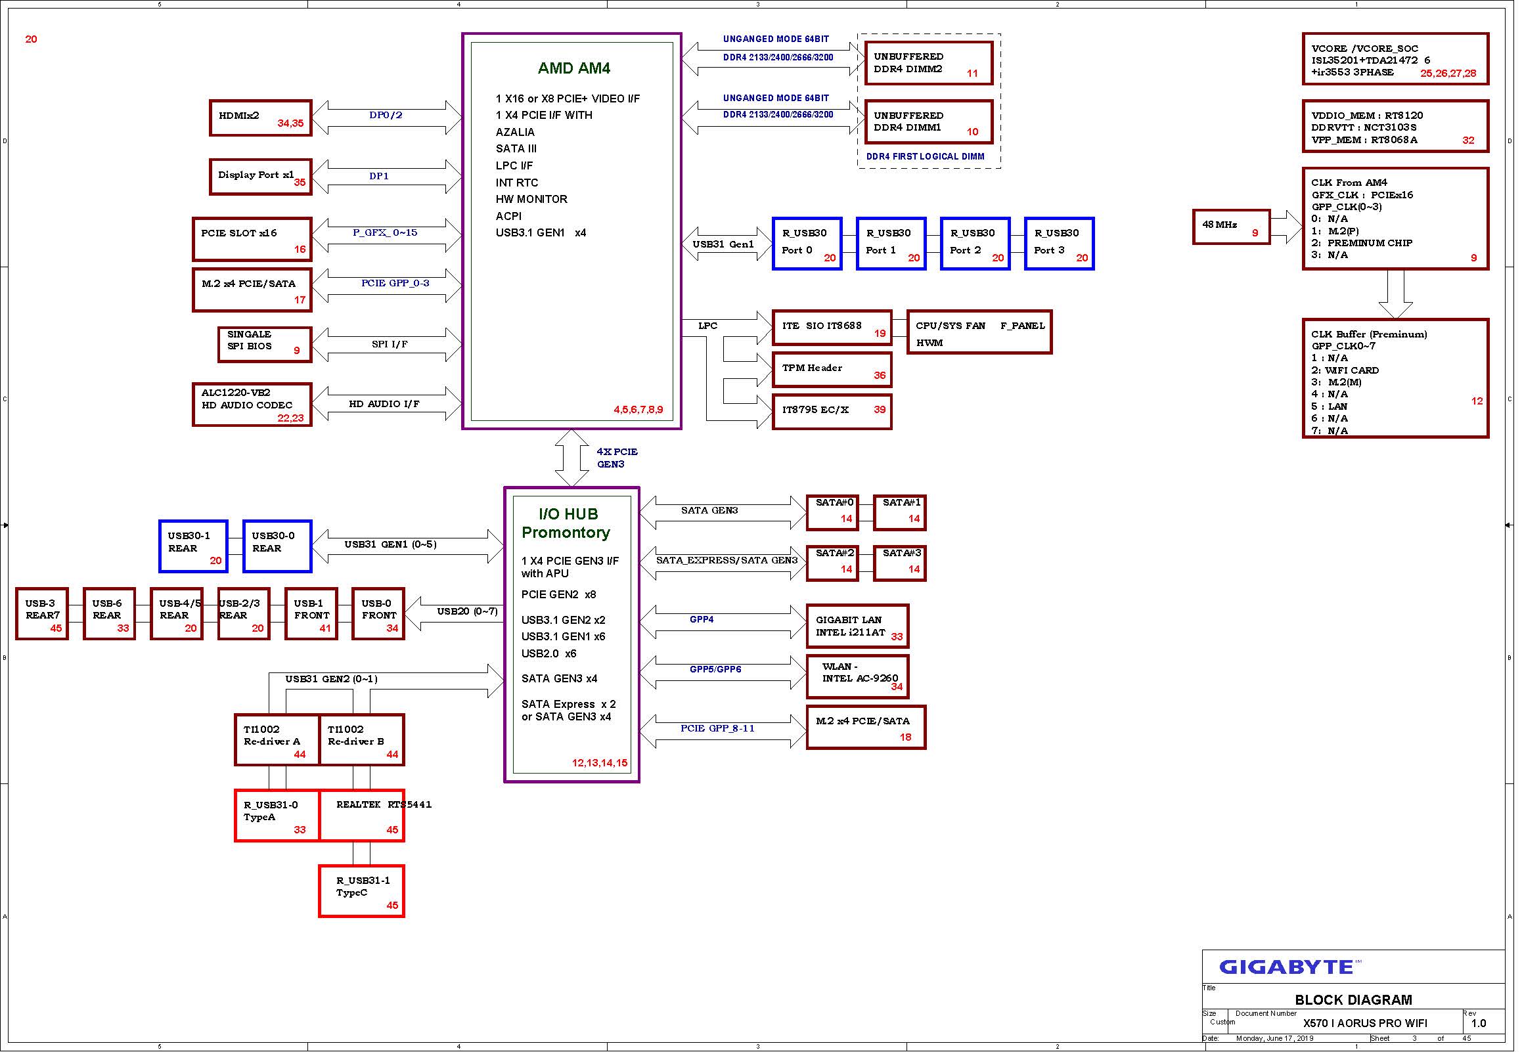The height and width of the screenshot is (1052, 1522).
Task: Click the "PCIE SLOT x16" block
Action: point(253,240)
